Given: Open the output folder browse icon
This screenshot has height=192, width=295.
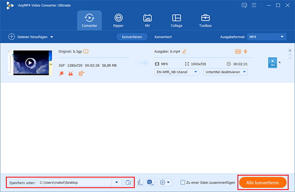Looking at the screenshot, I should pos(128,182).
